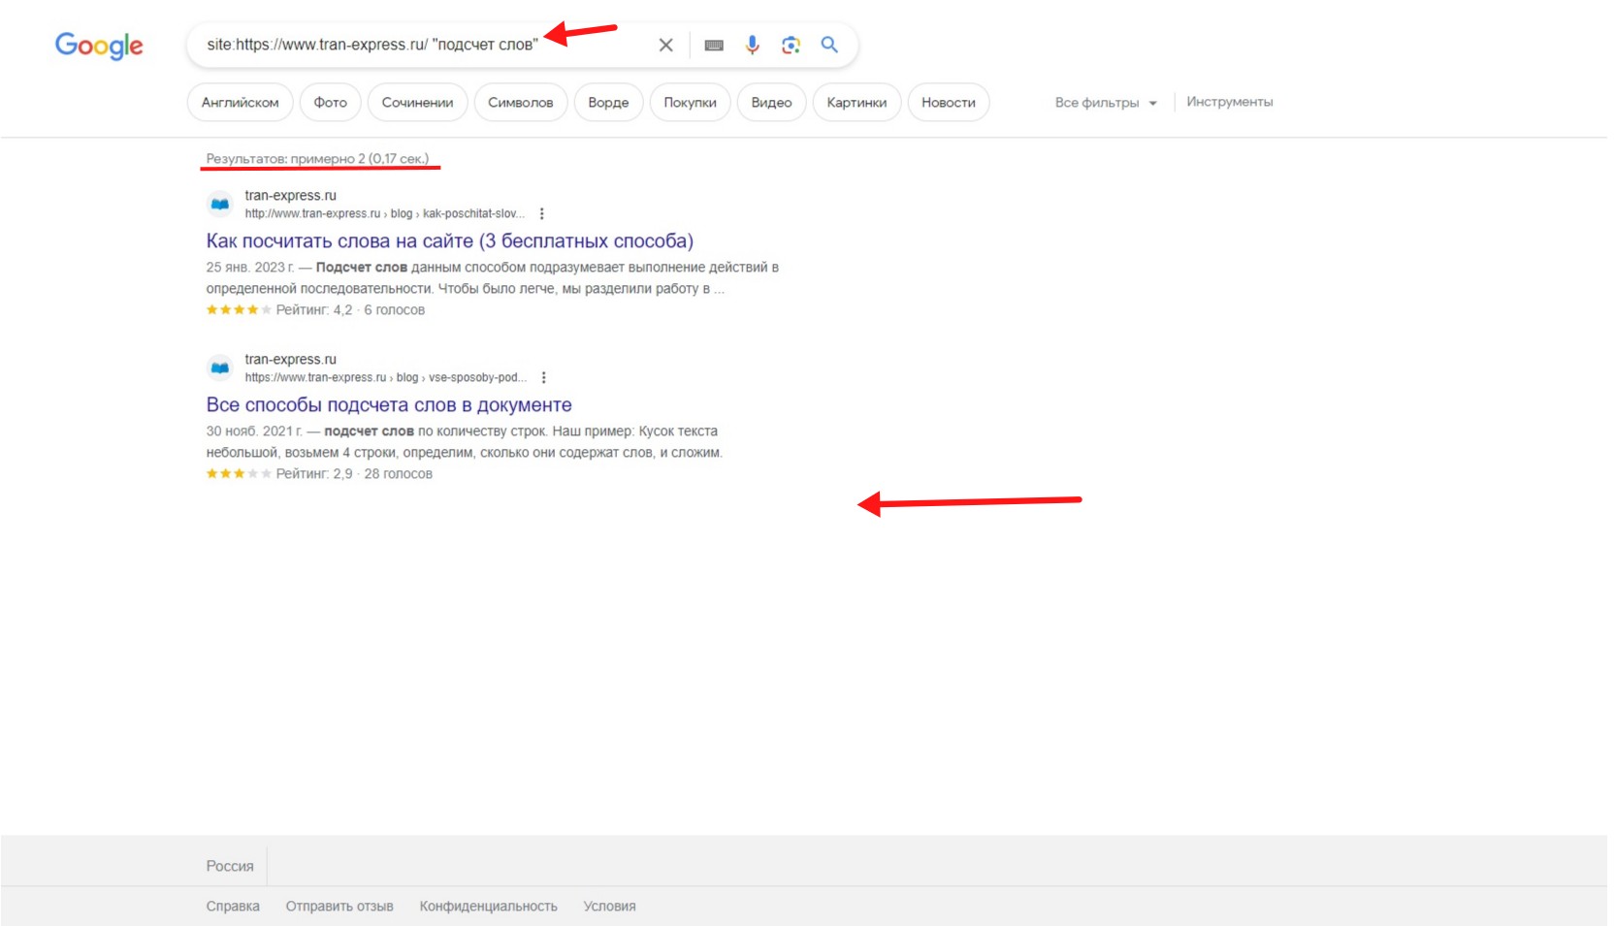Viewport: 1615px width, 926px height.
Task: Start voice search via microphone icon
Action: coord(752,45)
